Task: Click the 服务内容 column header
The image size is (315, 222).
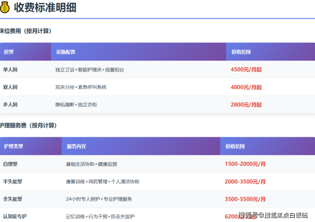Action: click(76, 146)
